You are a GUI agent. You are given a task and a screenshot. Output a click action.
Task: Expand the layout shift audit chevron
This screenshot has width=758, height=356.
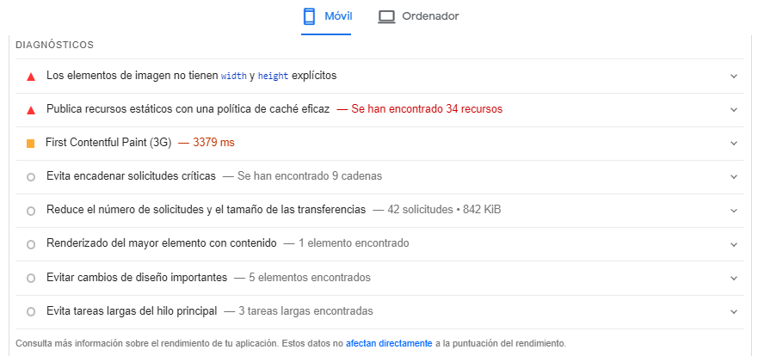733,278
